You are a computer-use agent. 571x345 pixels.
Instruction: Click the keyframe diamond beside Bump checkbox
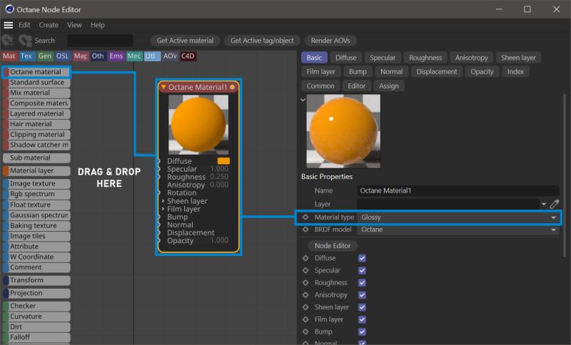[x=305, y=331]
